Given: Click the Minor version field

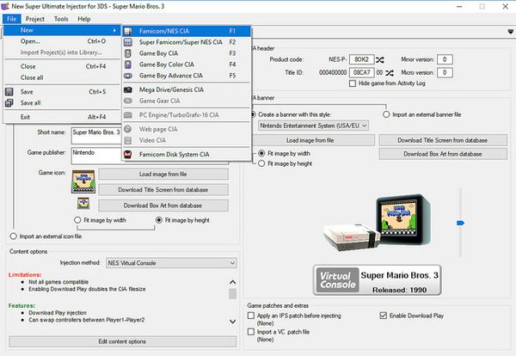Looking at the screenshot, I should tap(445, 59).
